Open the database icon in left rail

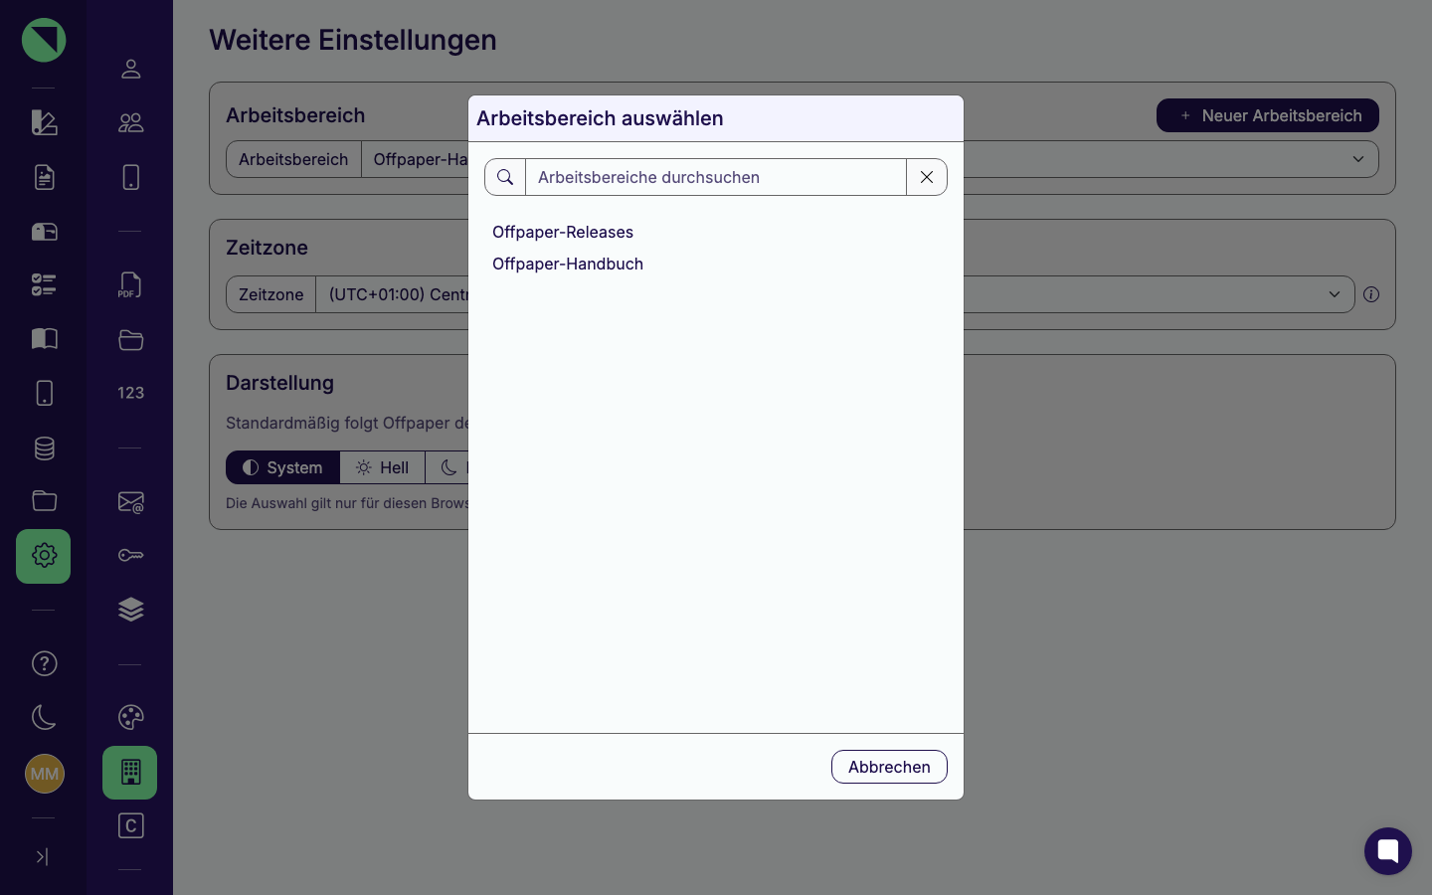click(44, 448)
